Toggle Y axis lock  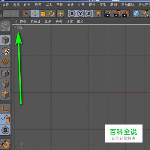pos(80,13)
